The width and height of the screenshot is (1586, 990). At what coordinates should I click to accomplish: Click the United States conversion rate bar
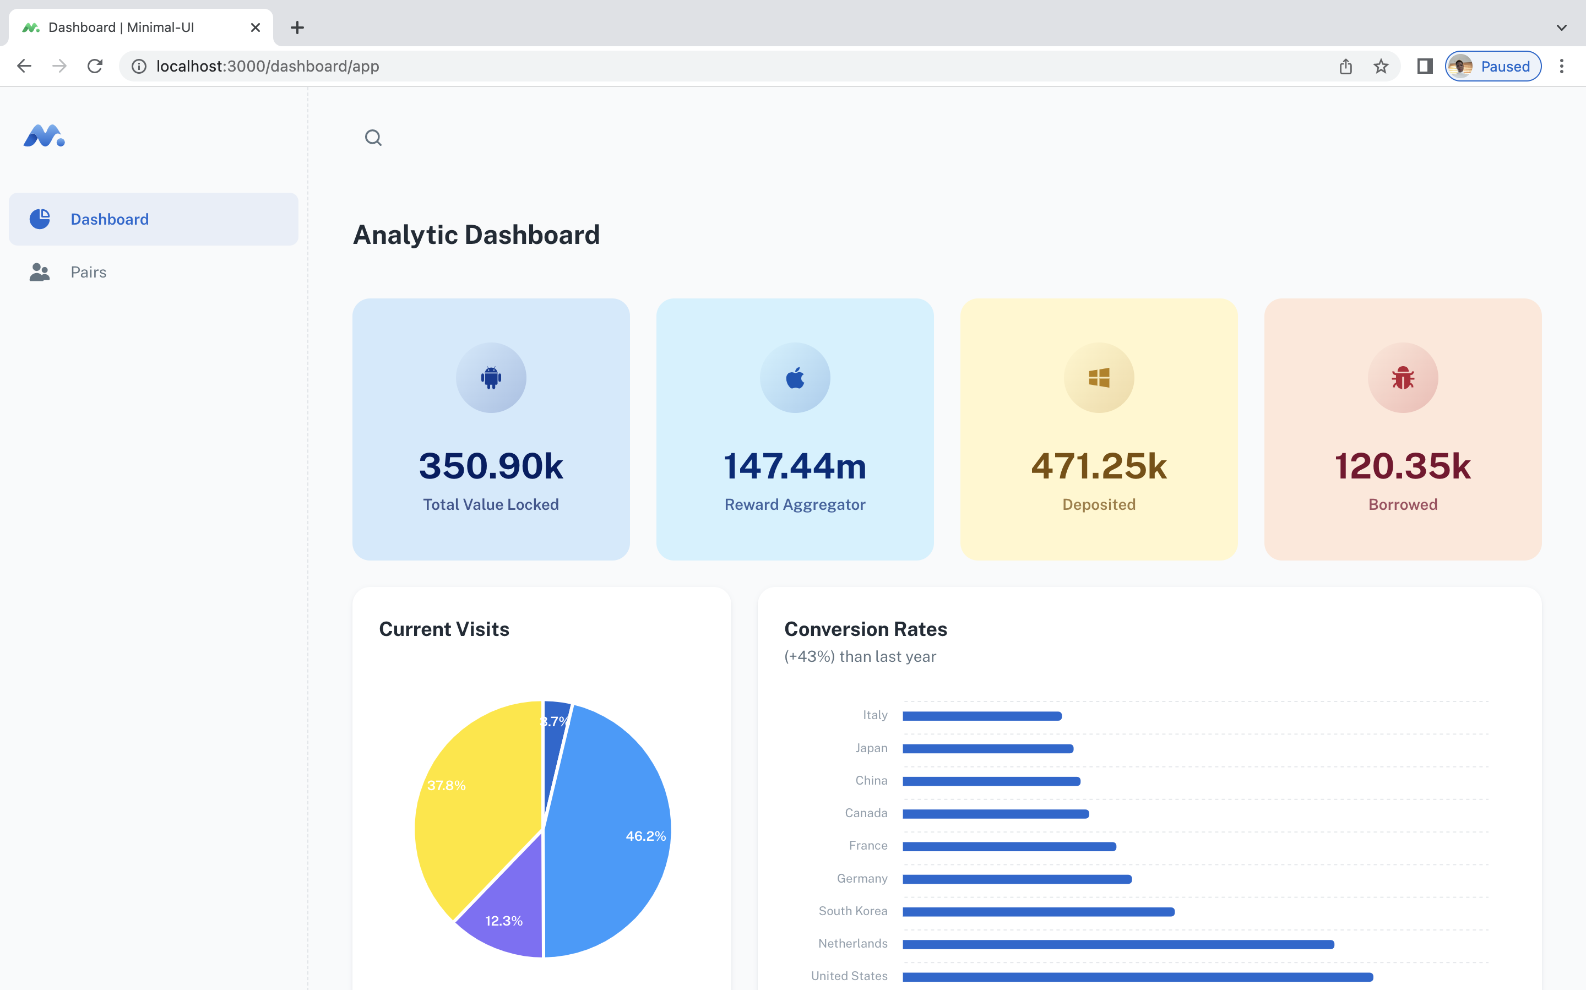[x=1139, y=976]
